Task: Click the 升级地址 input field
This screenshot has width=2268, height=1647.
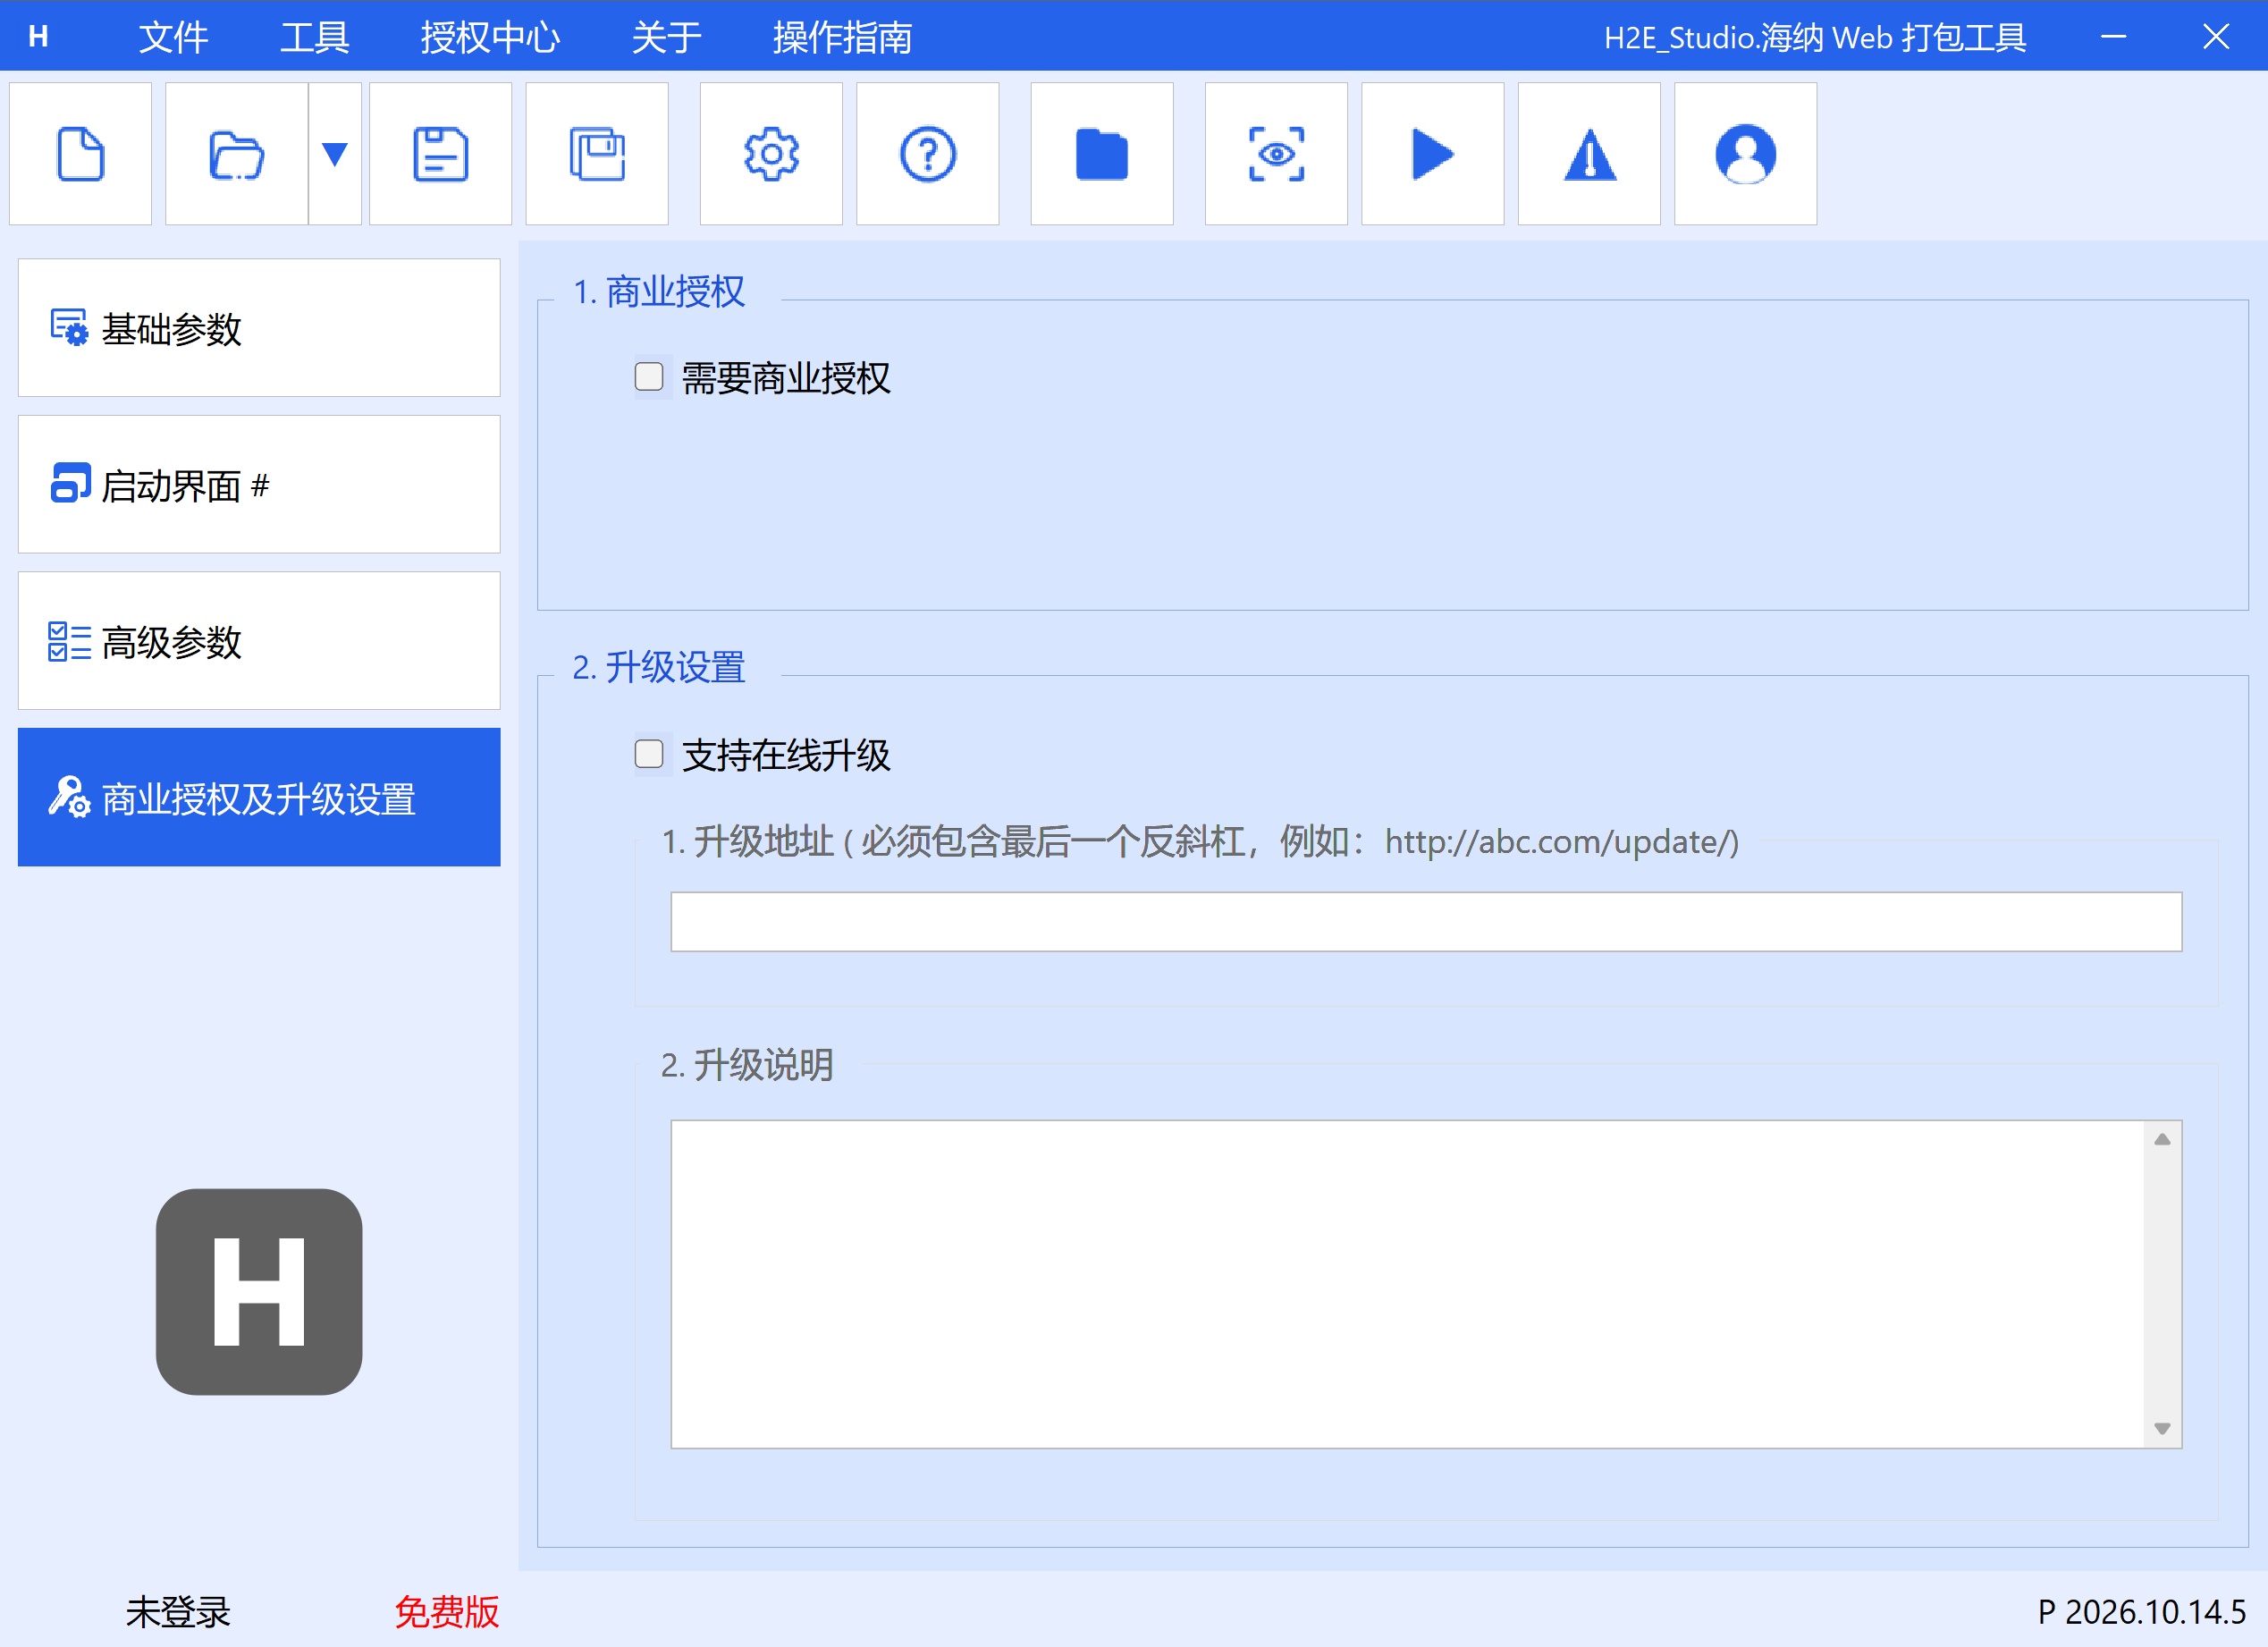Action: click(x=1426, y=921)
